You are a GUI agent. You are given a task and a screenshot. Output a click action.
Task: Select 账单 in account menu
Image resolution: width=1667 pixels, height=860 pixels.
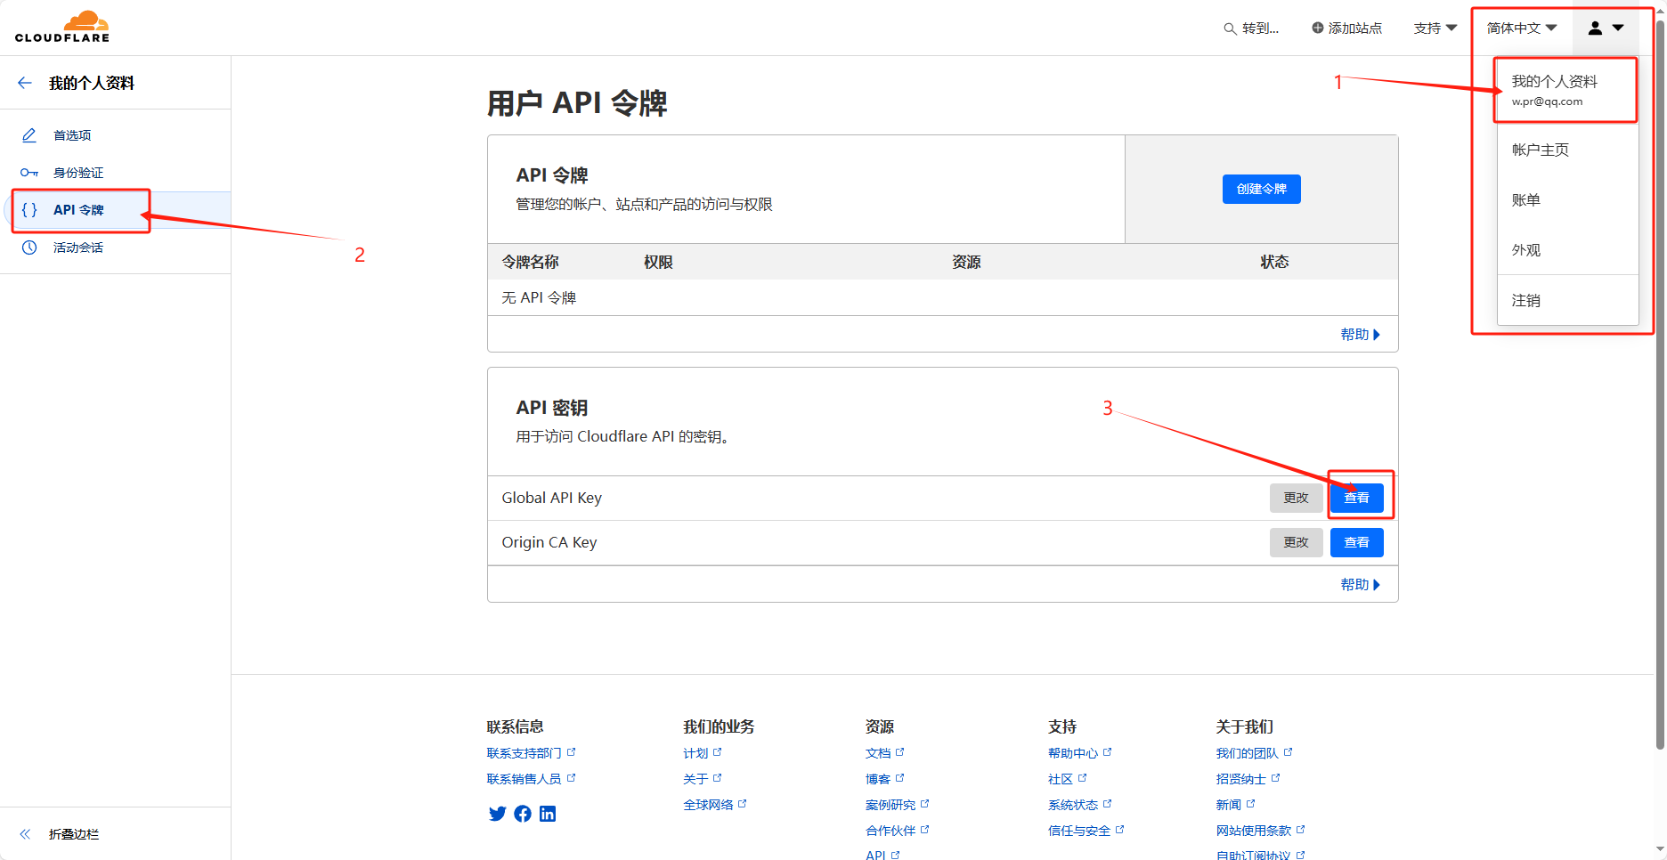tap(1567, 200)
